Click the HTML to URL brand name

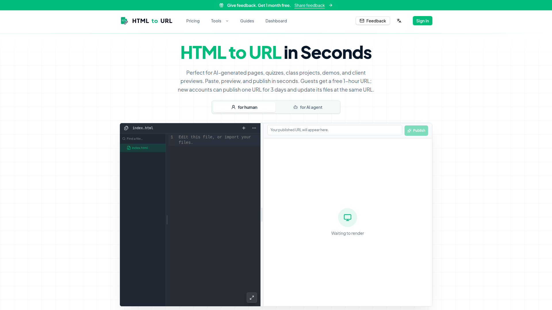[x=152, y=21]
